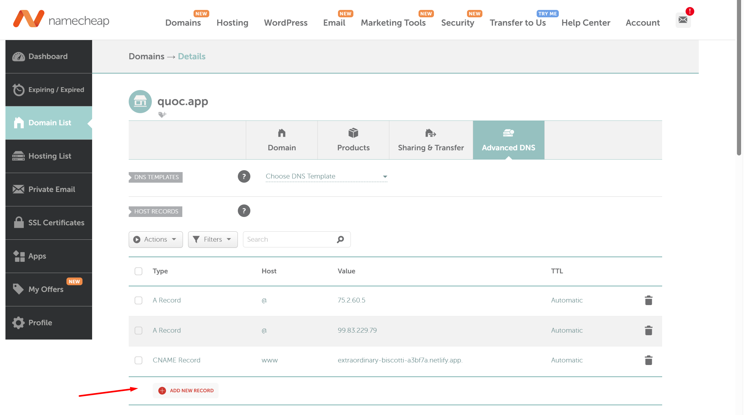Toggle the select-all records checkbox
Viewport: 744px width, 415px height.
[138, 271]
